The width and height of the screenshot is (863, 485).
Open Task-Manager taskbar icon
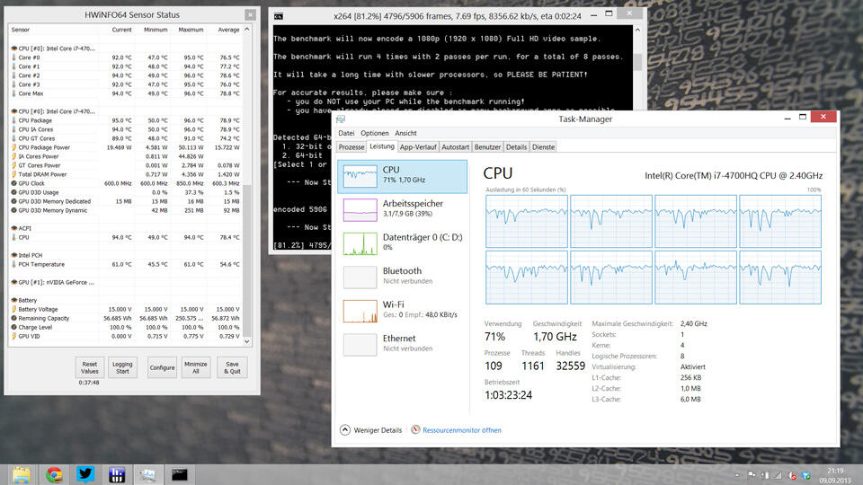click(x=147, y=474)
